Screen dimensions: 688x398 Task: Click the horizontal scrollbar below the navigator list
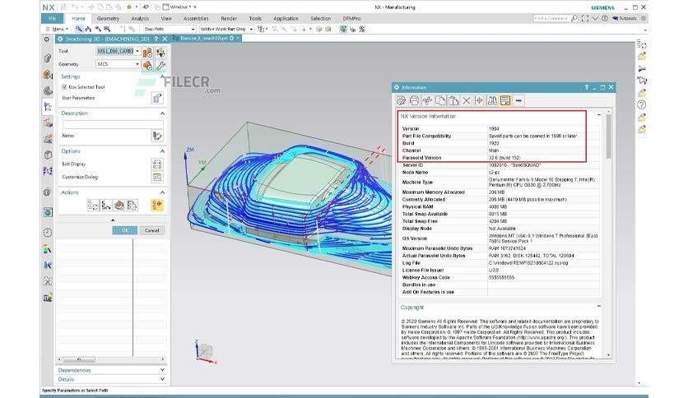pos(79,359)
